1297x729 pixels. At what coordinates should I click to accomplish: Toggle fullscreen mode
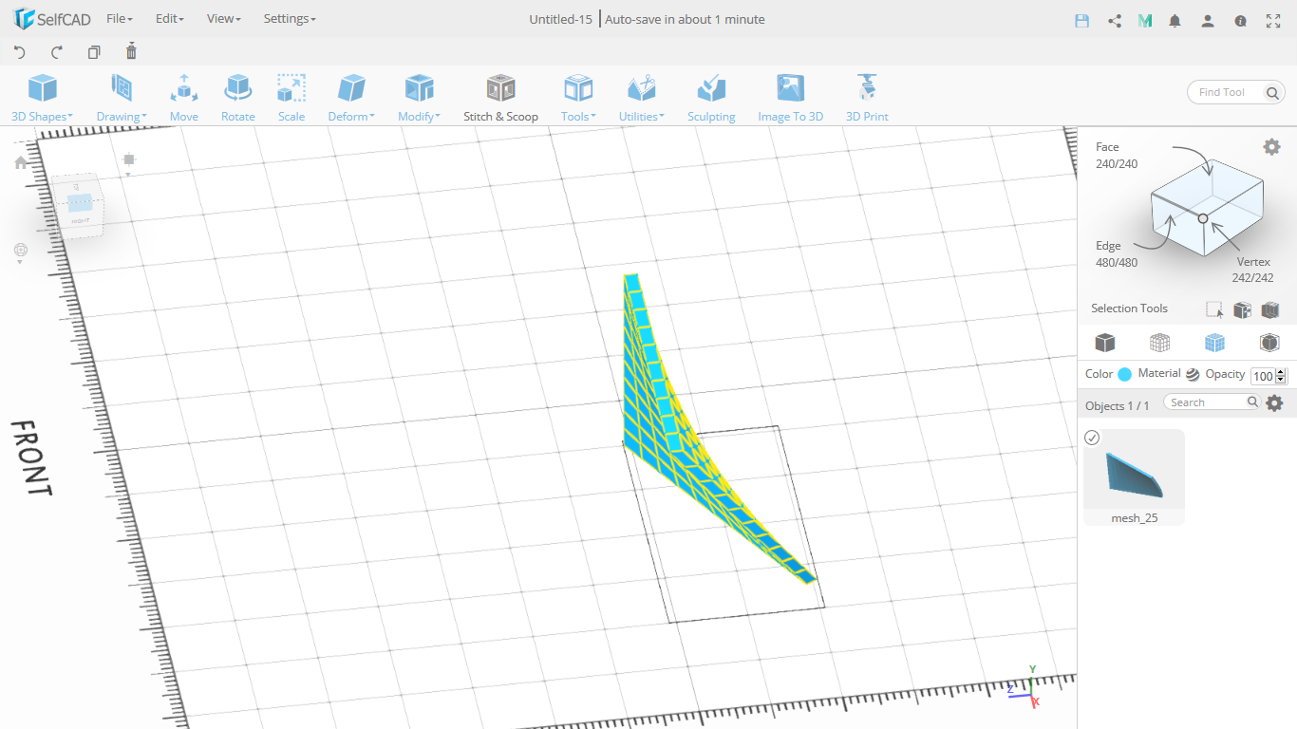pyautogui.click(x=1273, y=21)
